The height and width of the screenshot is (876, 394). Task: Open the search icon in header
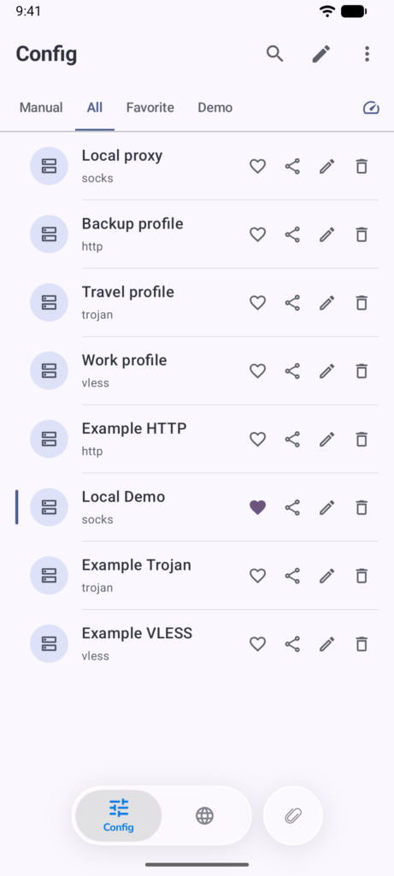click(274, 54)
